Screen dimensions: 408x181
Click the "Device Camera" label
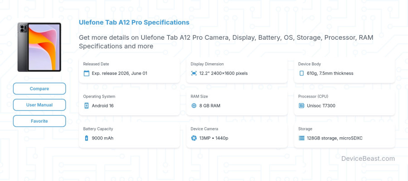(x=204, y=129)
